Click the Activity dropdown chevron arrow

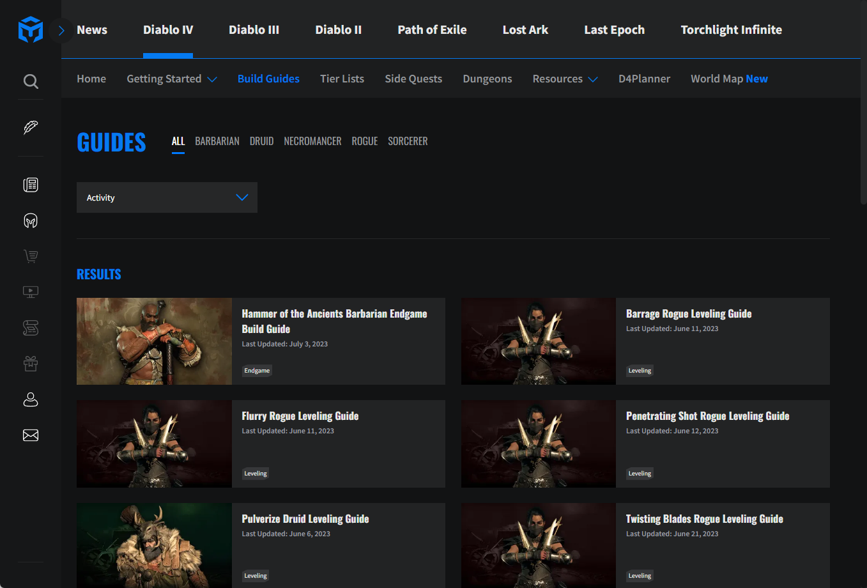tap(242, 197)
